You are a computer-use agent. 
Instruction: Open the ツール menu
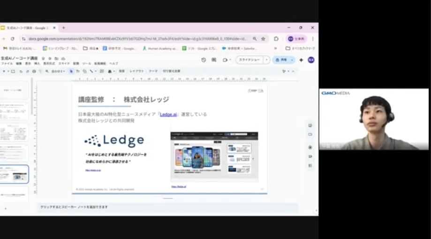point(87,64)
